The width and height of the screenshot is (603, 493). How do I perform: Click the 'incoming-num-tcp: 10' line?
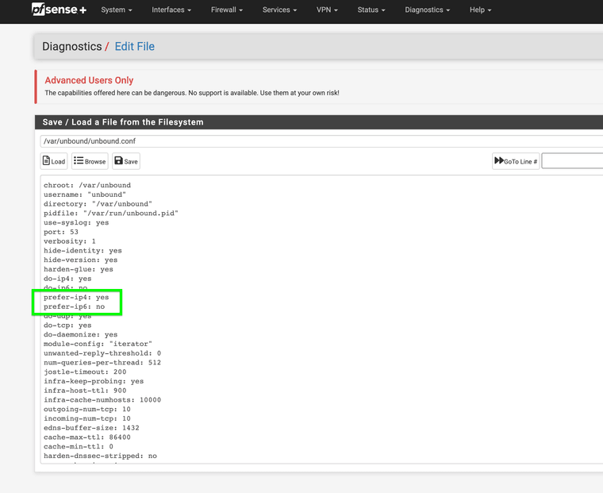[87, 418]
